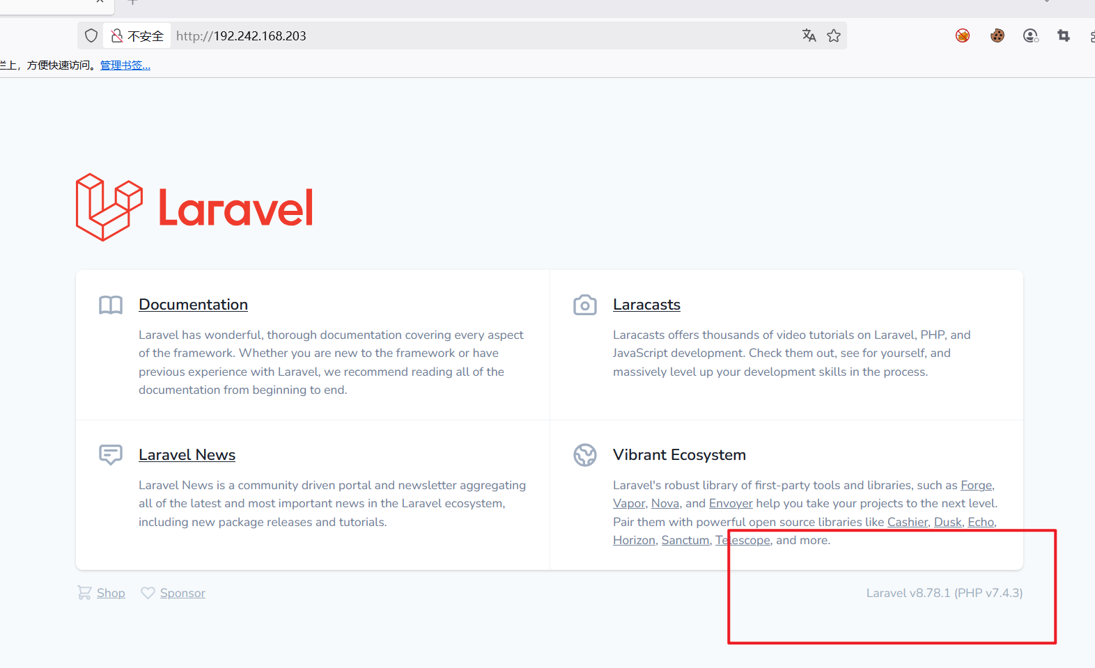The width and height of the screenshot is (1095, 668).
Task: Click the red Laravel wordmark
Action: coord(236,207)
